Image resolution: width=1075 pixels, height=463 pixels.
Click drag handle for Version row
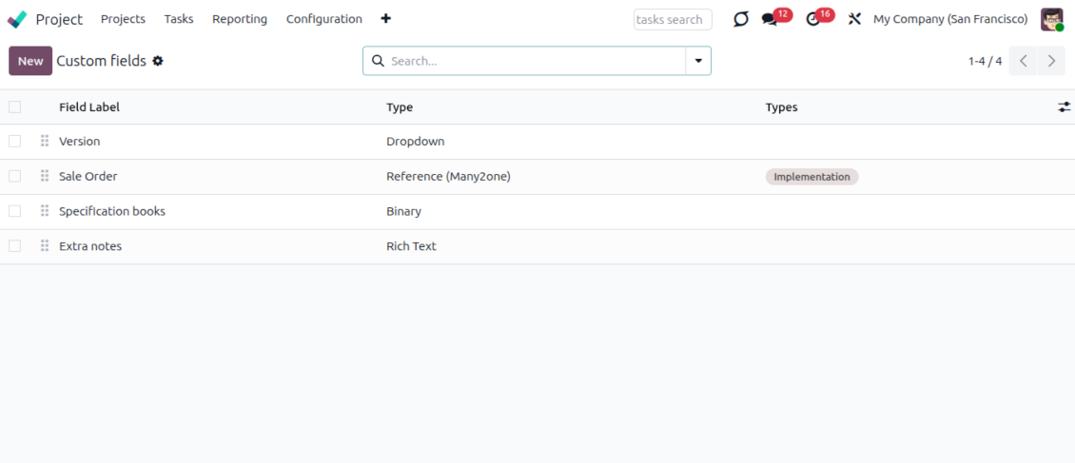45,141
